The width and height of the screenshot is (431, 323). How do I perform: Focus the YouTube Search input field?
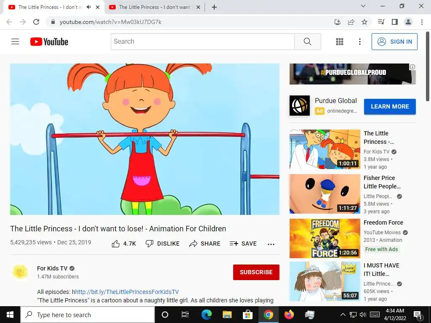click(202, 42)
